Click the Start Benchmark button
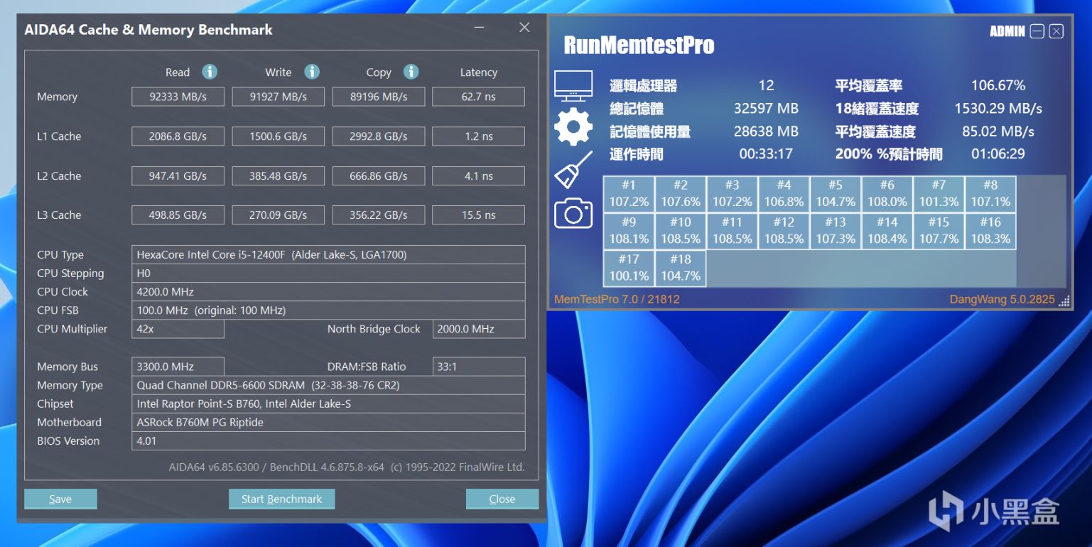This screenshot has width=1092, height=547. 281,499
